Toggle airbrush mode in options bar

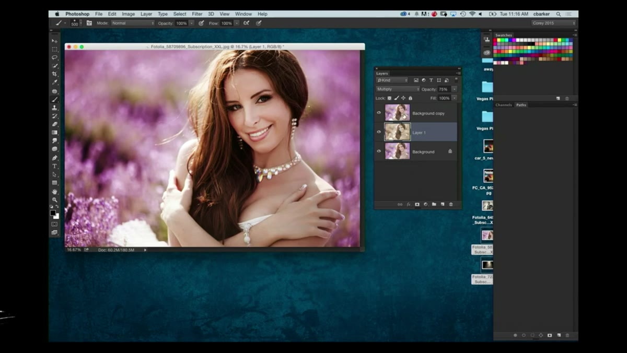coord(246,23)
